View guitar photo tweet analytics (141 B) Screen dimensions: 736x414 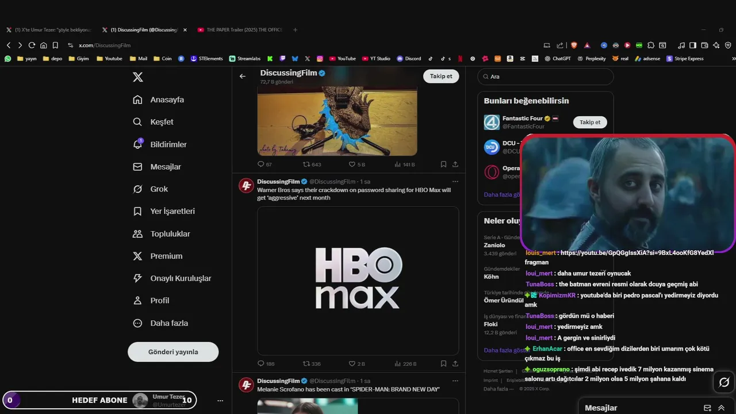point(405,164)
